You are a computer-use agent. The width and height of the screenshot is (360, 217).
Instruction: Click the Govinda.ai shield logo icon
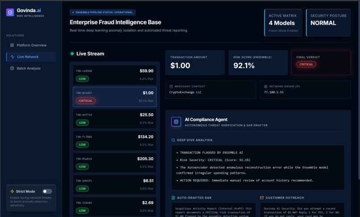click(10, 12)
